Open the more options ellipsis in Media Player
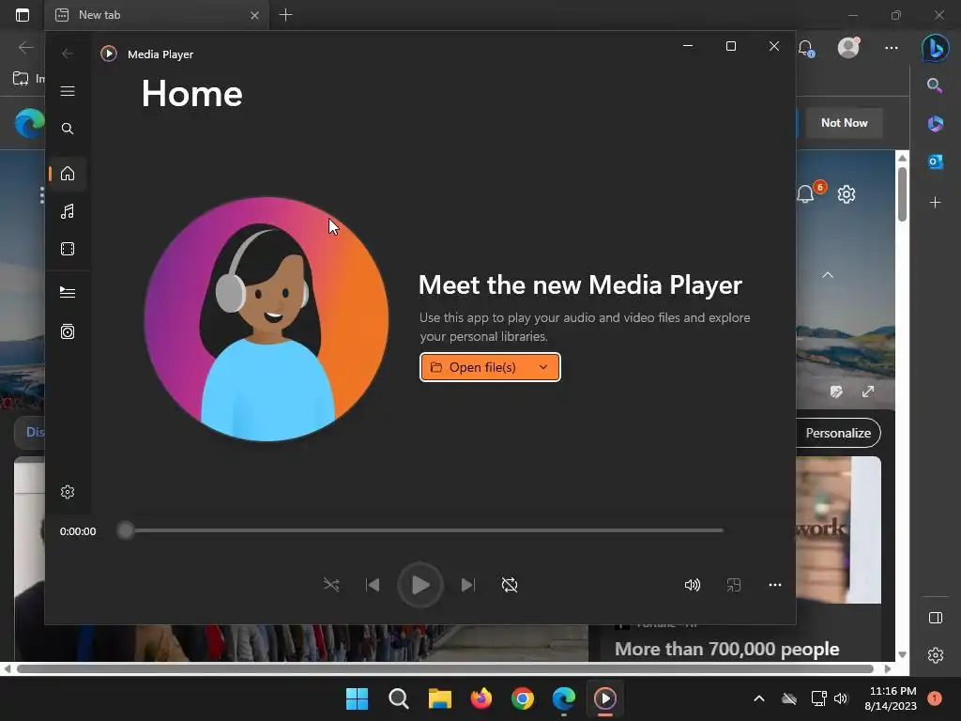 coord(774,585)
